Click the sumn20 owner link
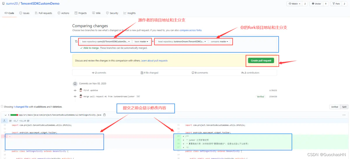Viewport: 350px width, 159px height. (x=12, y=4)
